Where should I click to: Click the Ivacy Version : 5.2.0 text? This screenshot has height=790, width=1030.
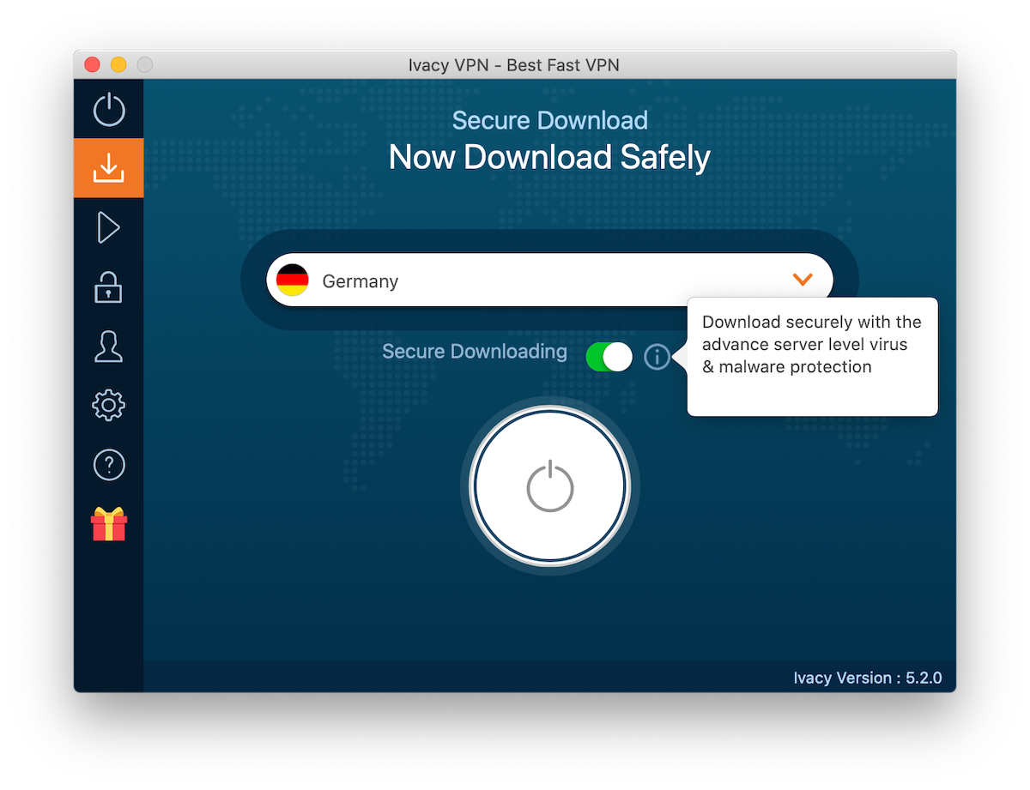pyautogui.click(x=867, y=678)
